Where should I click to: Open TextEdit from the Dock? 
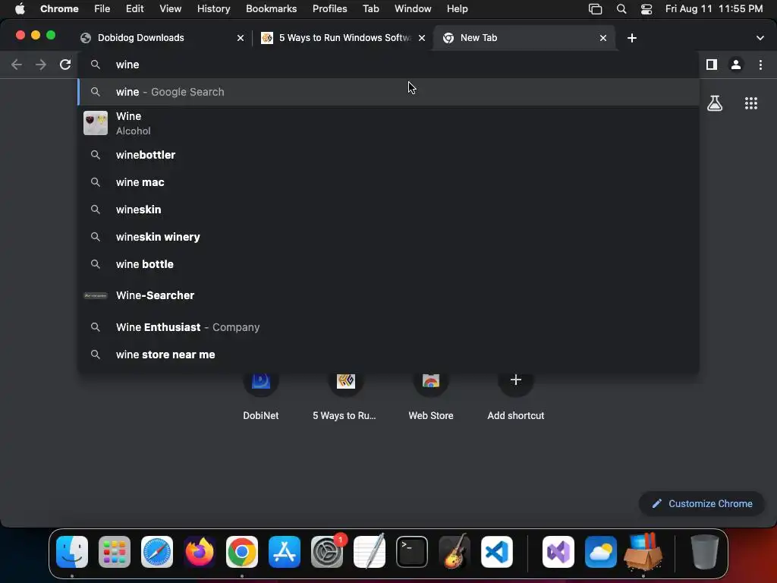click(370, 552)
